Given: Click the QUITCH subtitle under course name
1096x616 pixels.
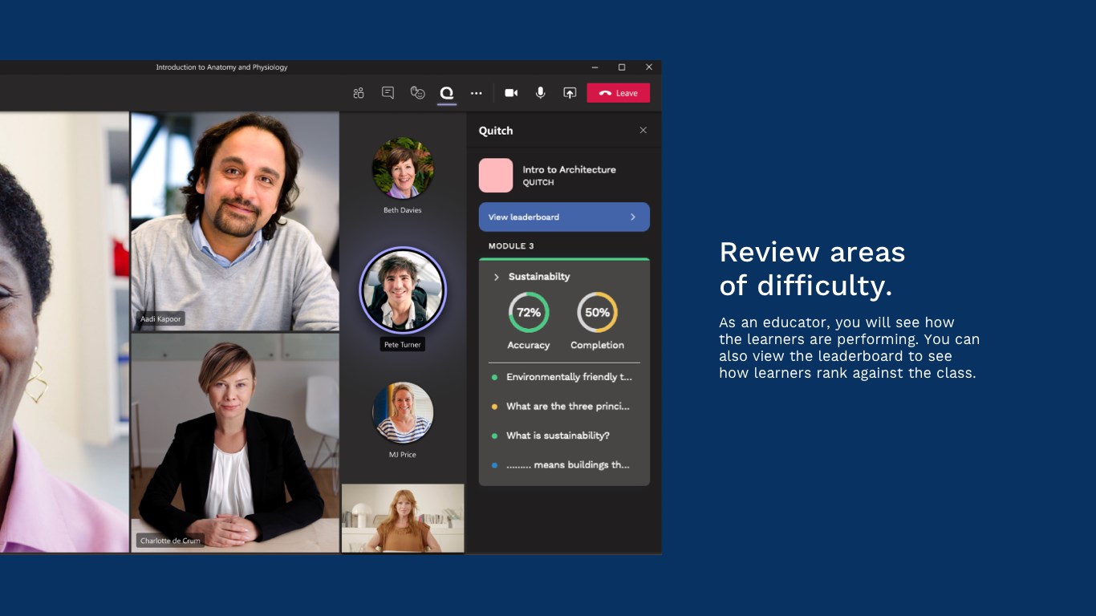Looking at the screenshot, I should 538,183.
